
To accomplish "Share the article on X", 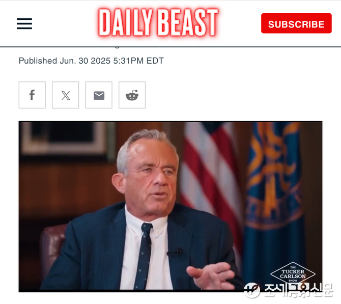I will click(x=66, y=95).
